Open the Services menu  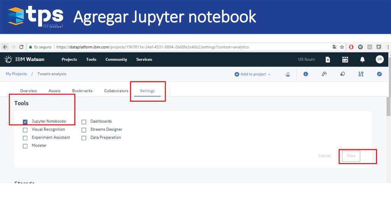click(144, 59)
